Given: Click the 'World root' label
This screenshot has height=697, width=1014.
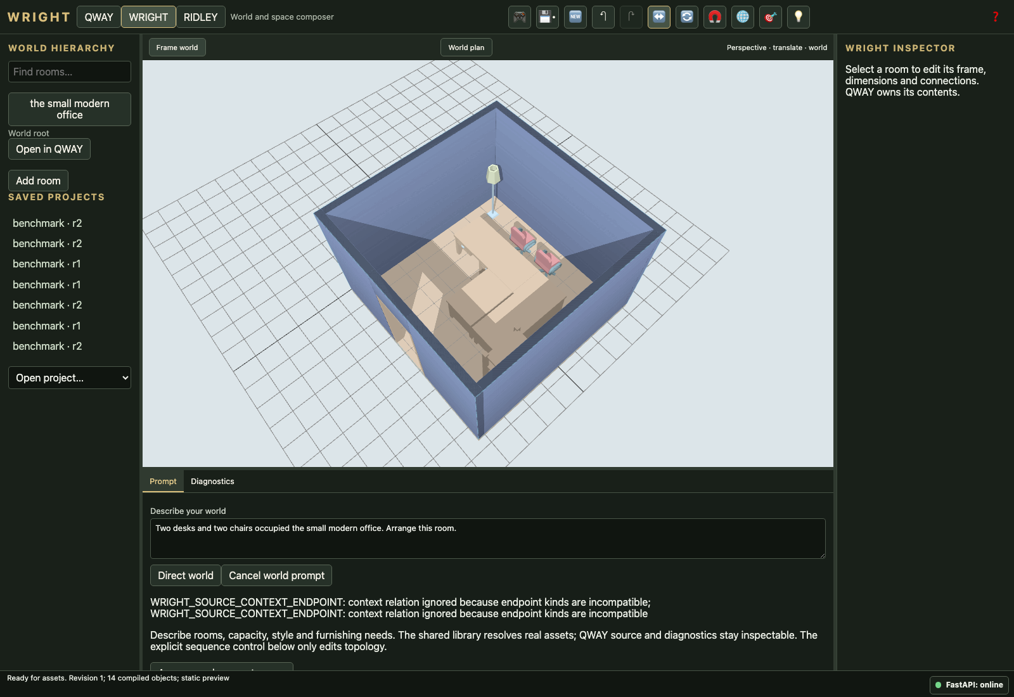Looking at the screenshot, I should pyautogui.click(x=29, y=133).
